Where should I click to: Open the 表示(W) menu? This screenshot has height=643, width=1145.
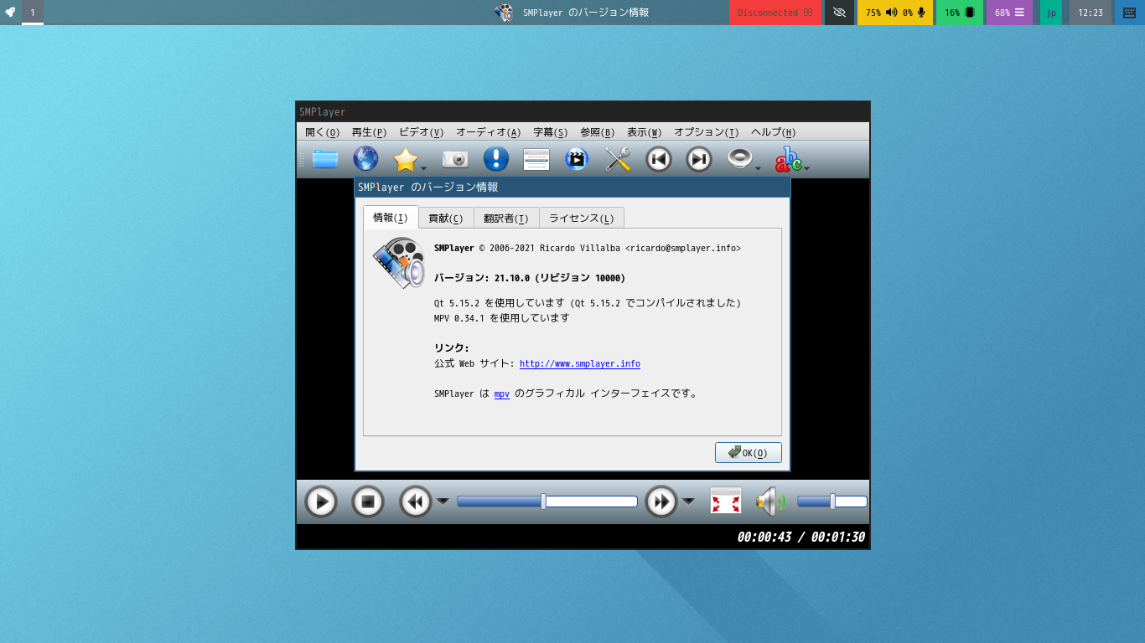point(645,132)
